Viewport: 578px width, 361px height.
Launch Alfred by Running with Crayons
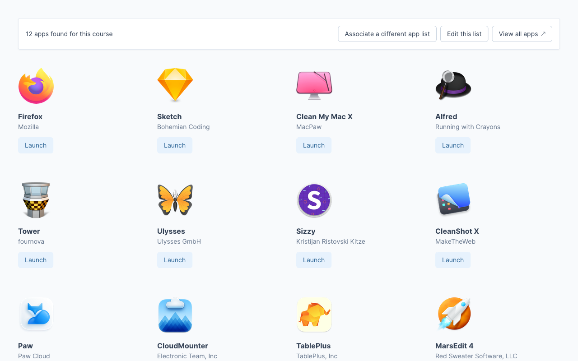[x=453, y=145]
